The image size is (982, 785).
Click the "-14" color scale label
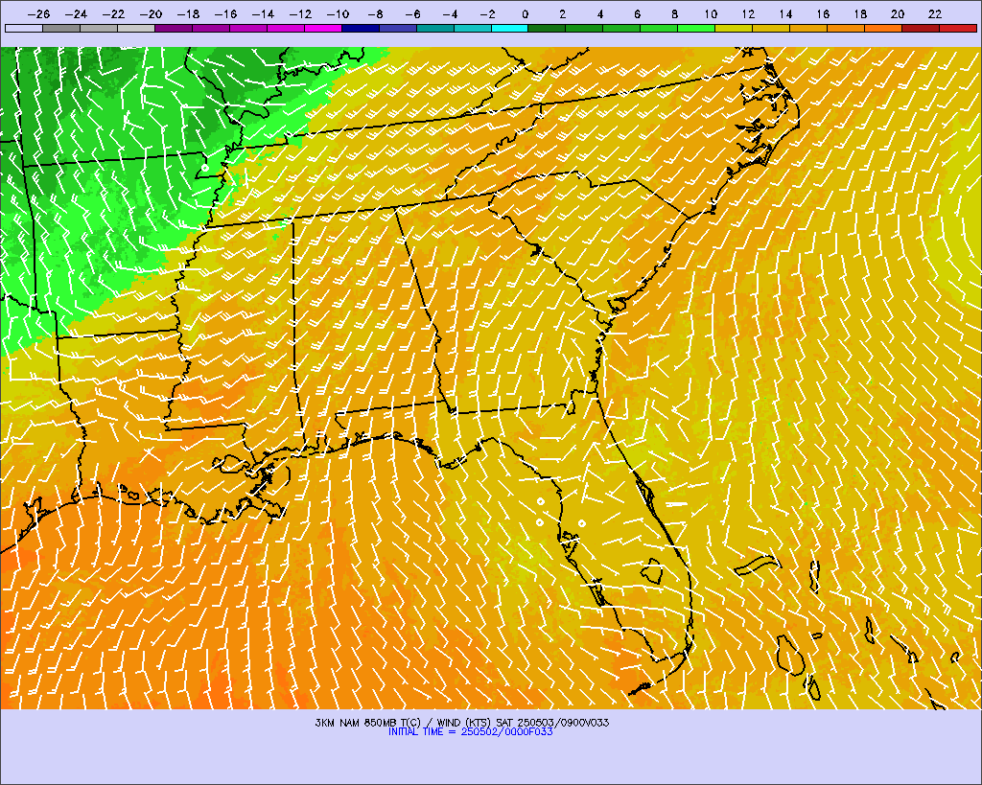(x=263, y=13)
